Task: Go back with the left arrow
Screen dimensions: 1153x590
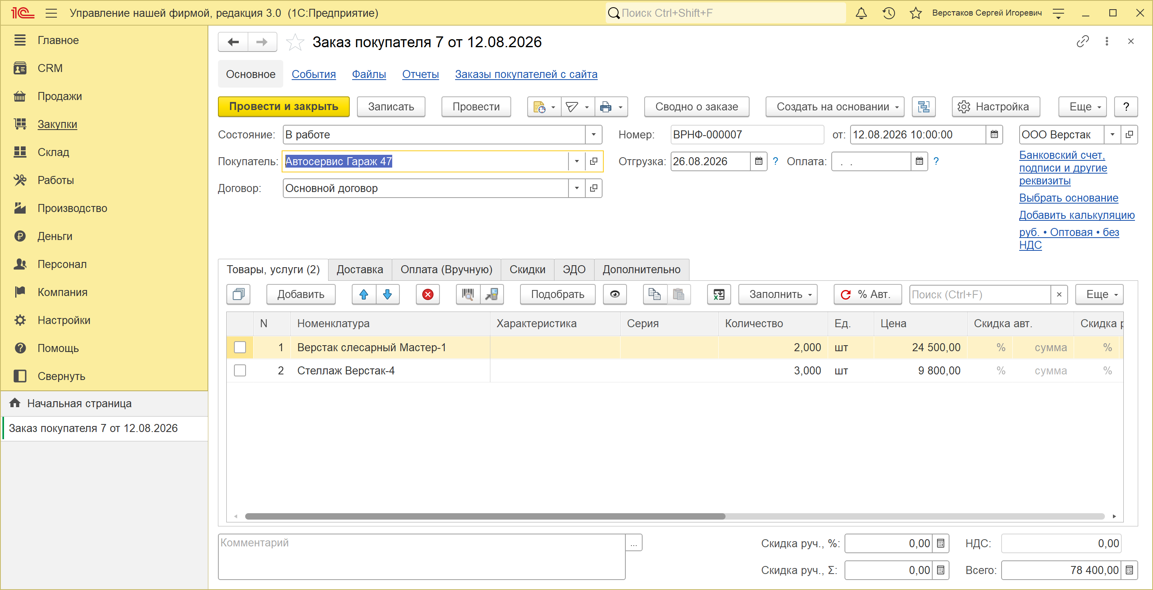Action: (x=233, y=42)
